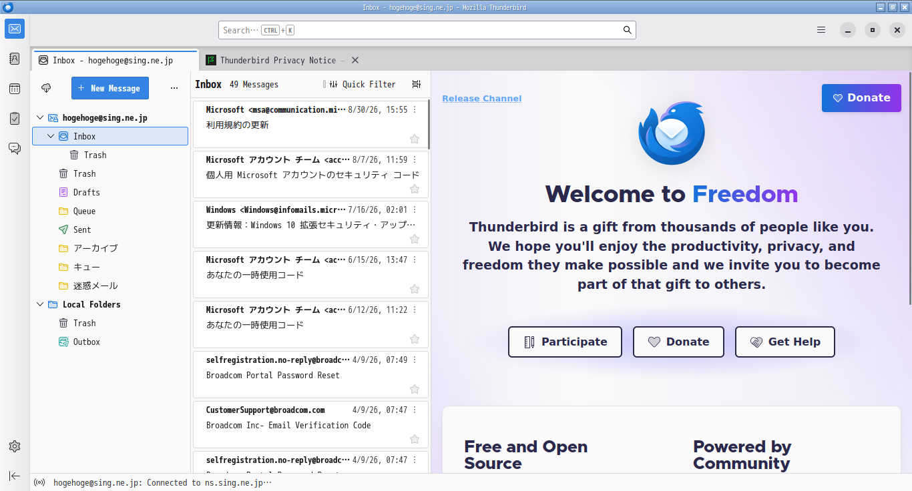Collapse the Local Folders tree
The height and width of the screenshot is (491, 912).
[40, 304]
